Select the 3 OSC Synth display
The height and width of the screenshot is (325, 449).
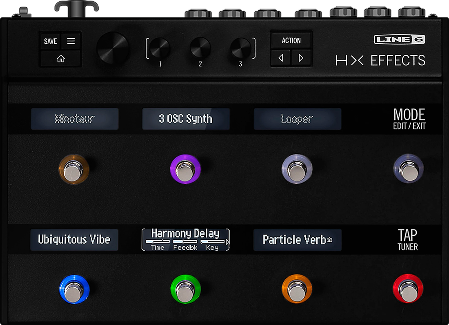point(186,119)
